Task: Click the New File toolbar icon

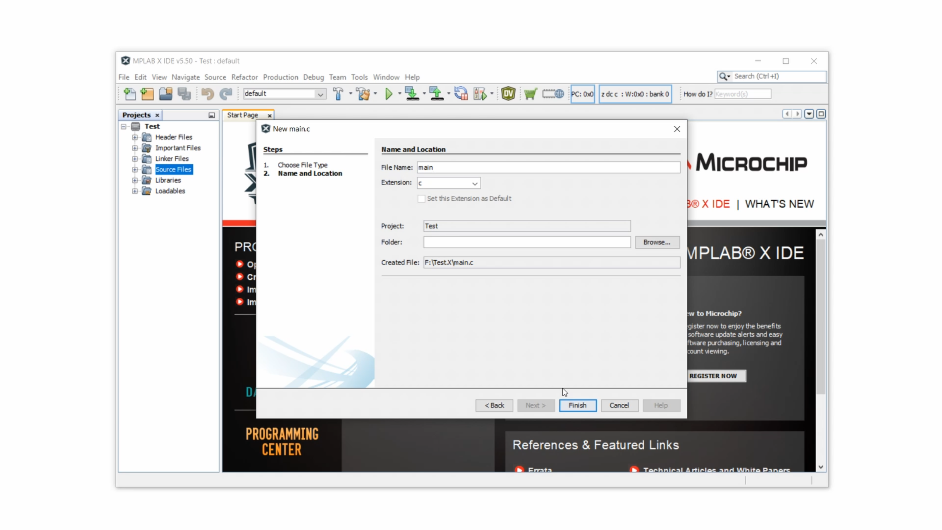Action: coord(130,94)
